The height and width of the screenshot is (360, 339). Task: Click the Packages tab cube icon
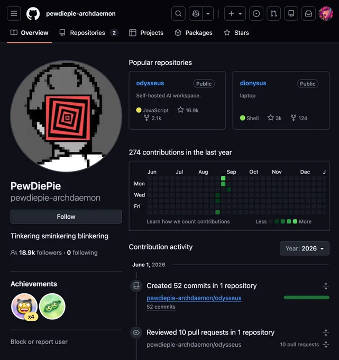click(178, 33)
